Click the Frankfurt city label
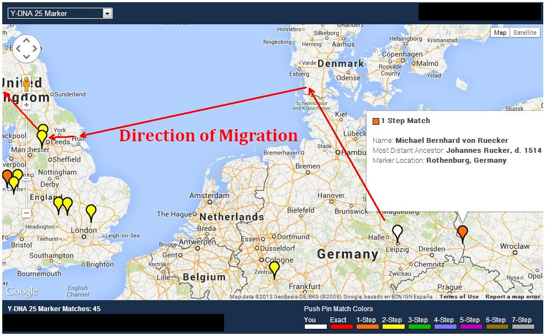 [304, 286]
